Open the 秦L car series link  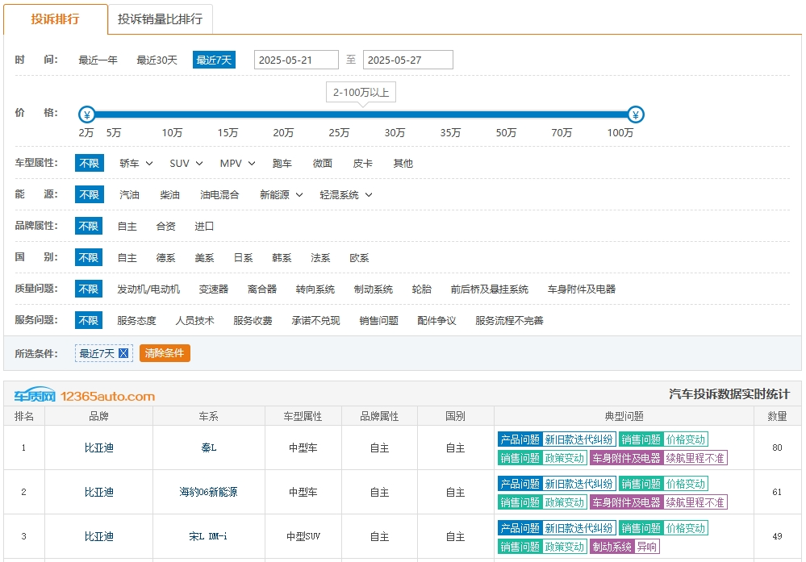coord(208,448)
